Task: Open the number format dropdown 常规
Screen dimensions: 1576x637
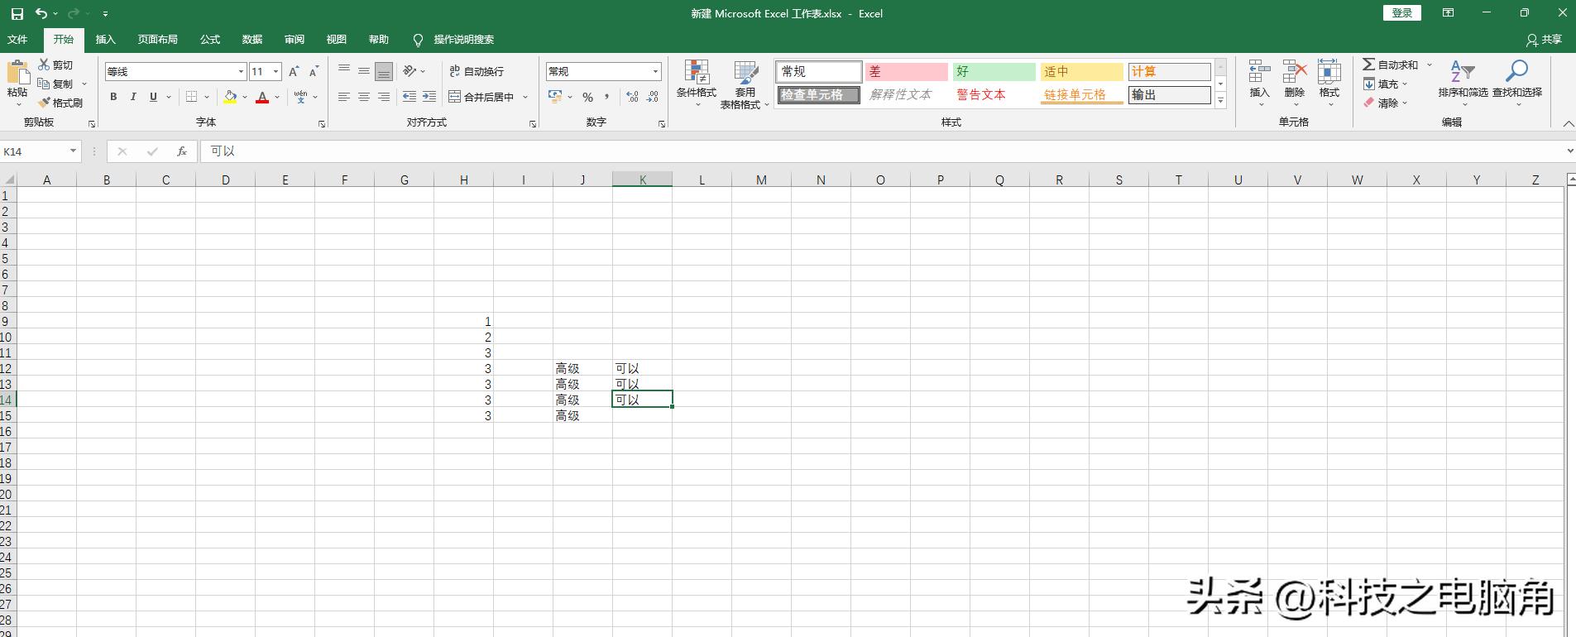Action: [655, 72]
